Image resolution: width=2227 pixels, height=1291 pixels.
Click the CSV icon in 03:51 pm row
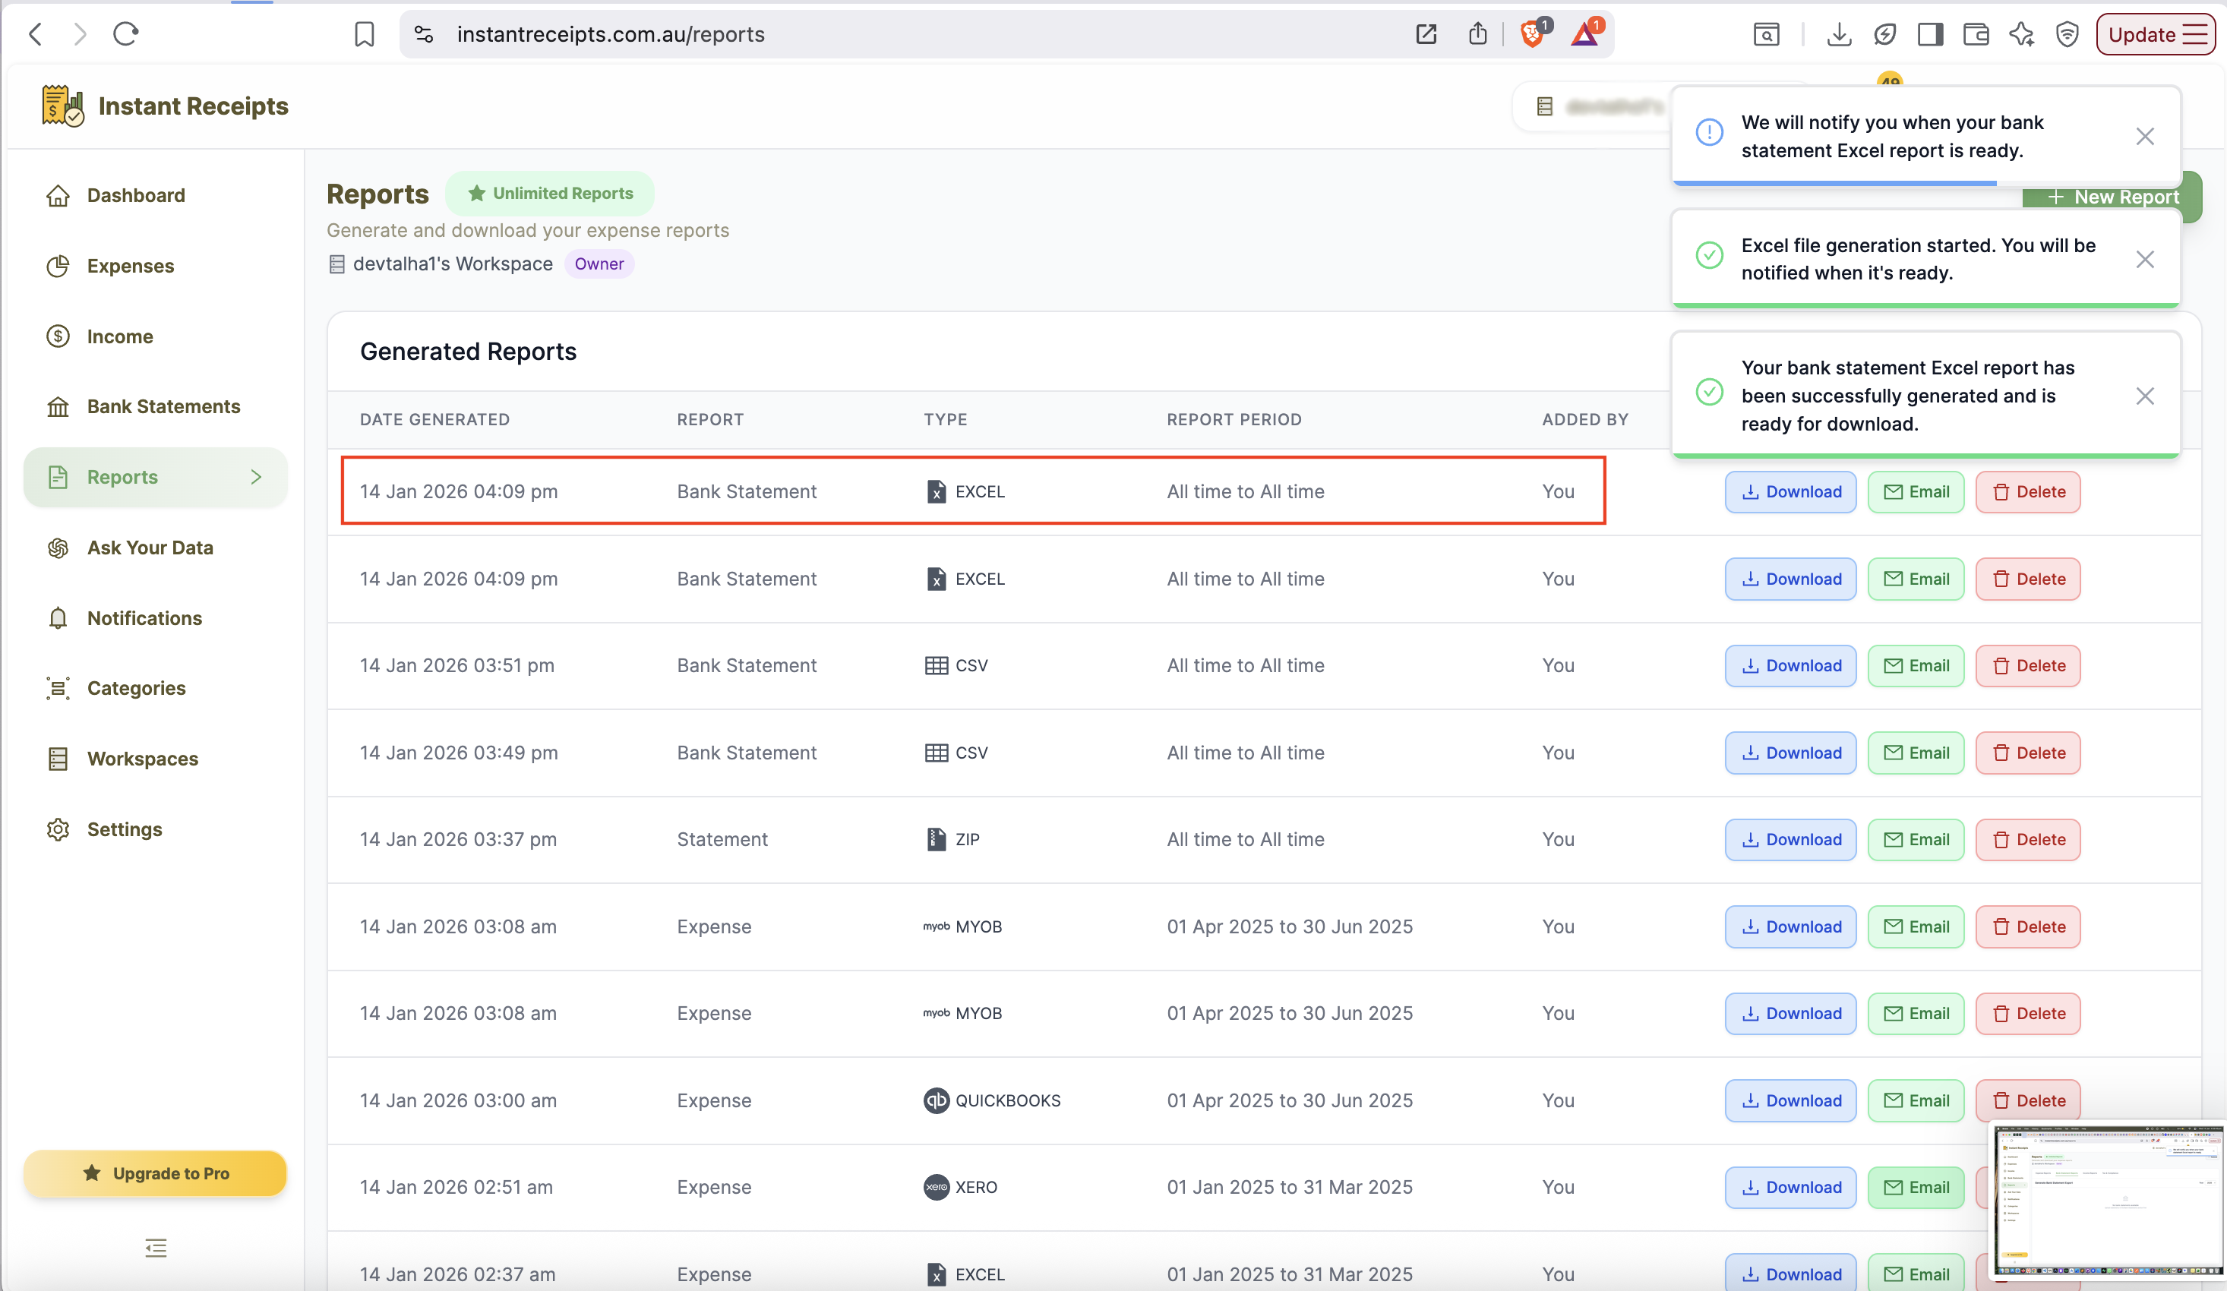[x=936, y=665]
